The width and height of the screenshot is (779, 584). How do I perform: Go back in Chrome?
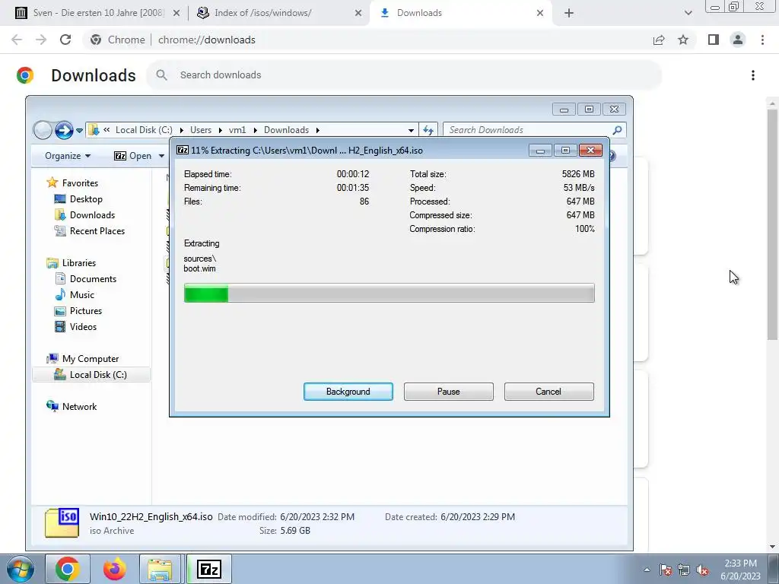click(x=17, y=40)
